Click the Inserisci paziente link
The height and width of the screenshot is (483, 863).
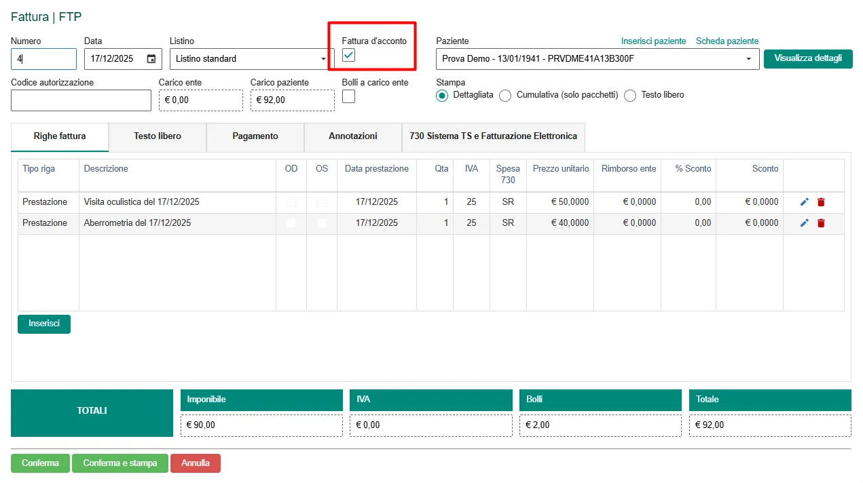point(653,41)
